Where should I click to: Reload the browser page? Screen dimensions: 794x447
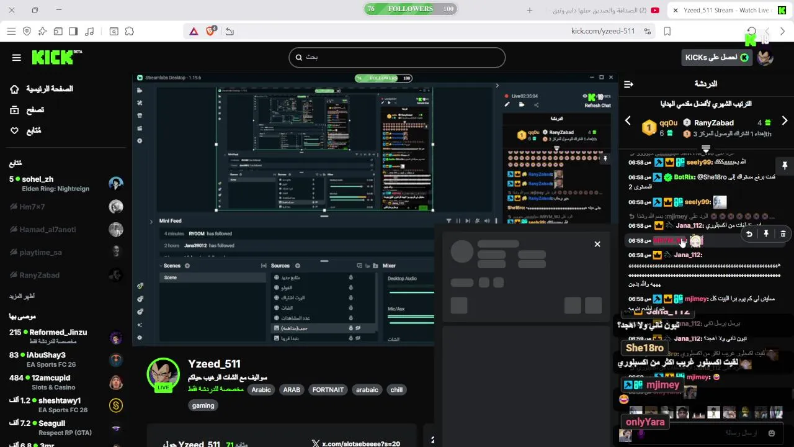(751, 31)
